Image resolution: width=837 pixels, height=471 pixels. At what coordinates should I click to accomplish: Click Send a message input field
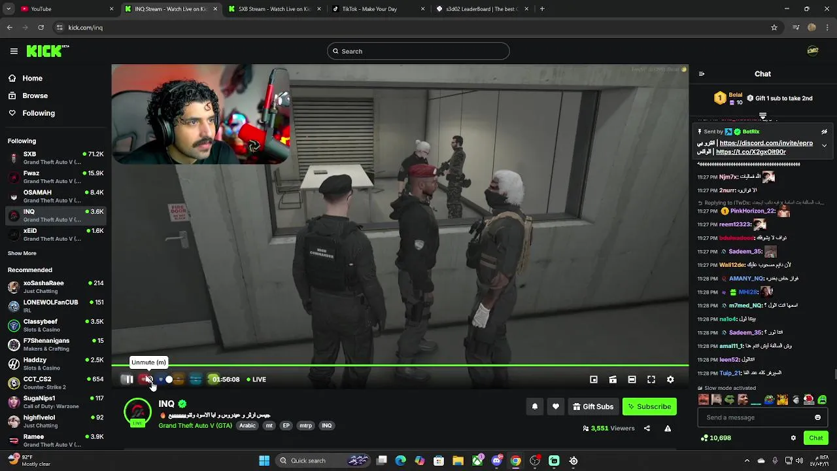755,417
